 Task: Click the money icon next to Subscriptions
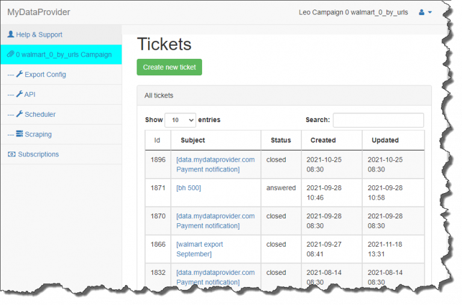[11, 154]
